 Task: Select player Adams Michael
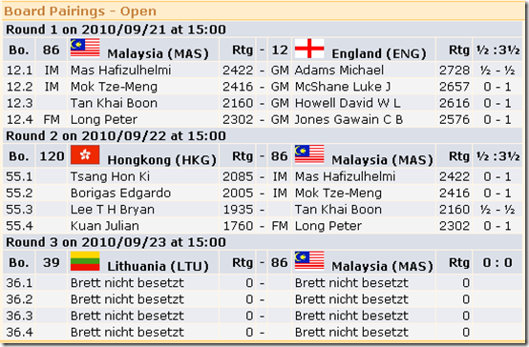(x=339, y=71)
